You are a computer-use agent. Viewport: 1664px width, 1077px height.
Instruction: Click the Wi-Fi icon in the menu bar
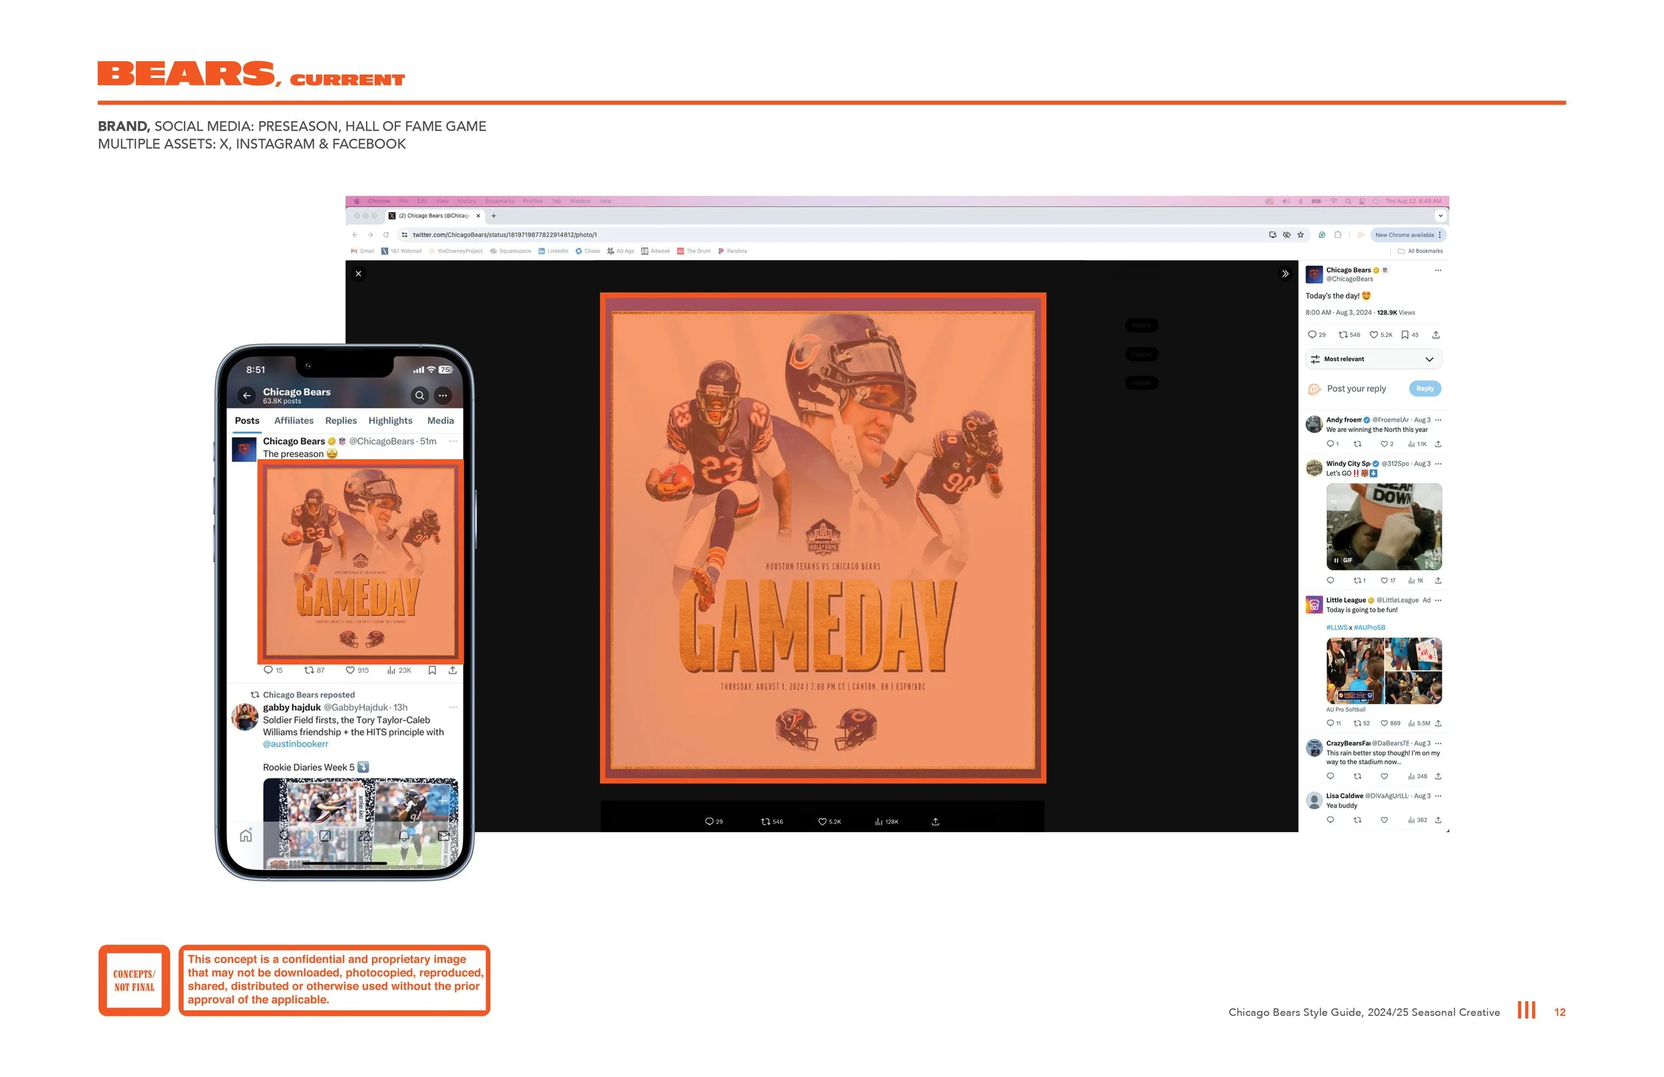point(1333,202)
